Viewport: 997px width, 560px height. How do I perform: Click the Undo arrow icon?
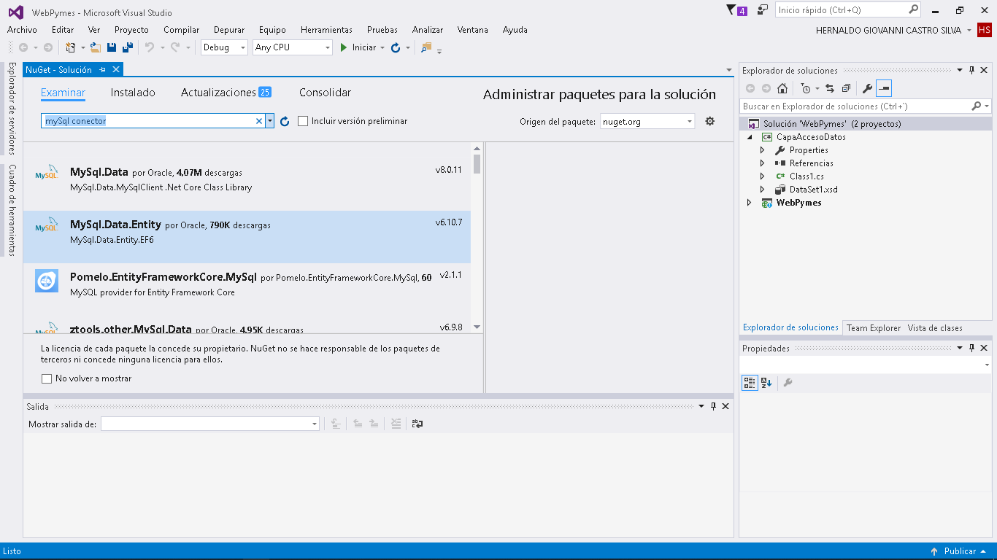click(x=150, y=47)
